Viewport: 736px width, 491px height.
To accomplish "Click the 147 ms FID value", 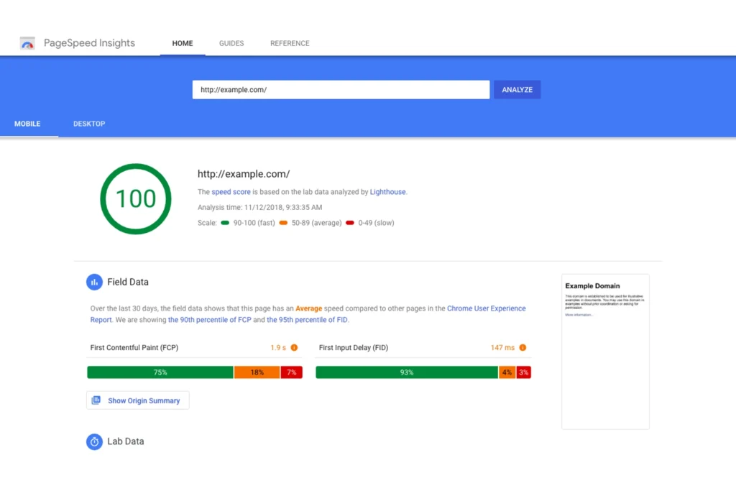I will pyautogui.click(x=502, y=348).
